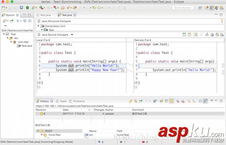Click the Quick Access search field

point(183,8)
